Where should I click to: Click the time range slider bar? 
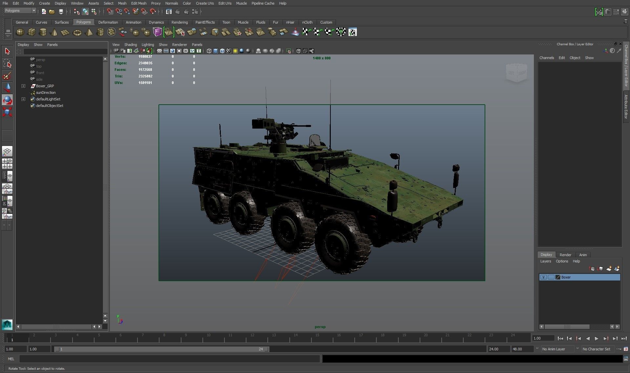161,349
